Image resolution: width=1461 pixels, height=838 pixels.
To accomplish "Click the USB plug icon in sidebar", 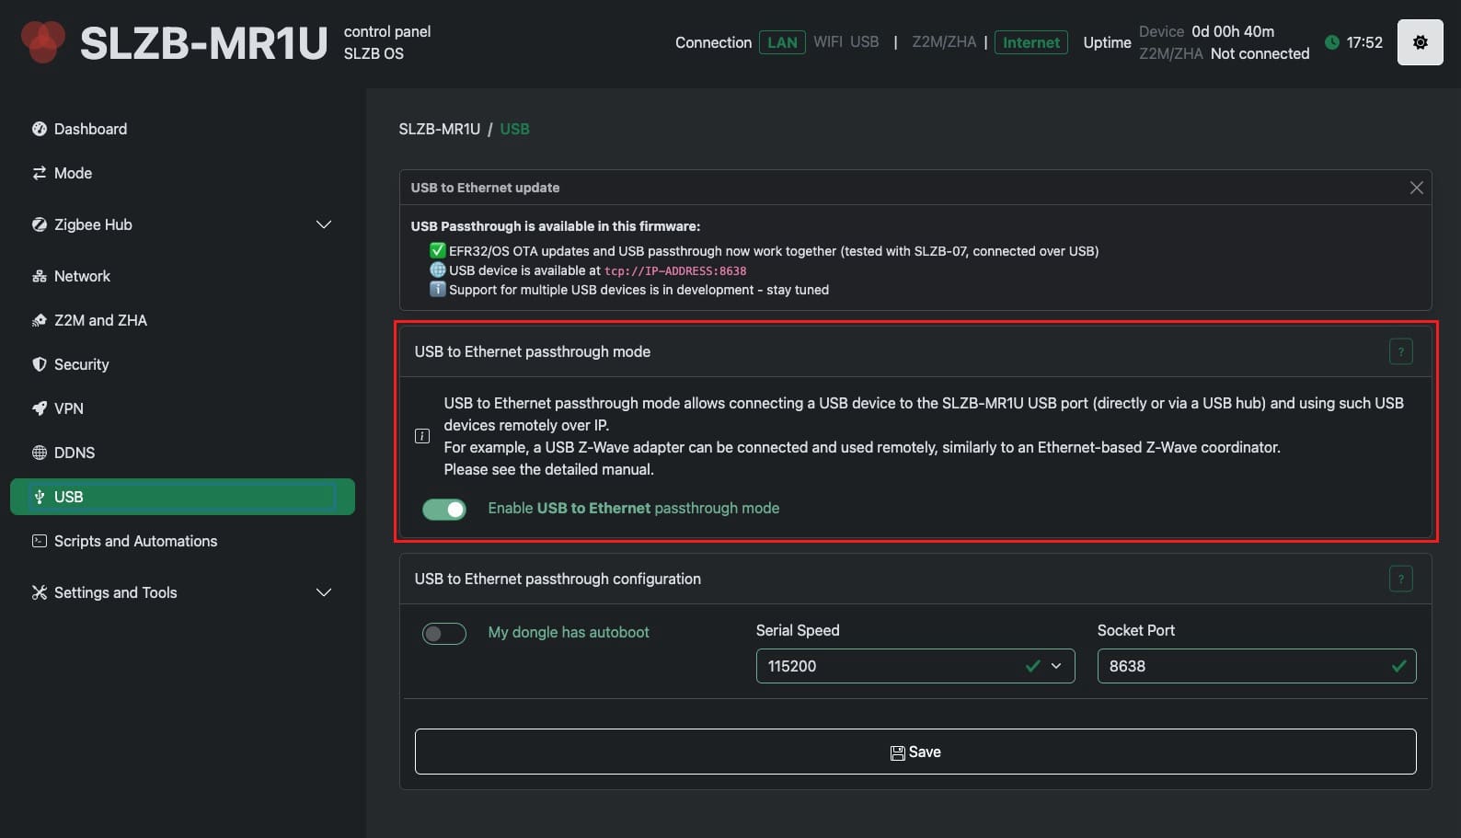I will (x=39, y=497).
